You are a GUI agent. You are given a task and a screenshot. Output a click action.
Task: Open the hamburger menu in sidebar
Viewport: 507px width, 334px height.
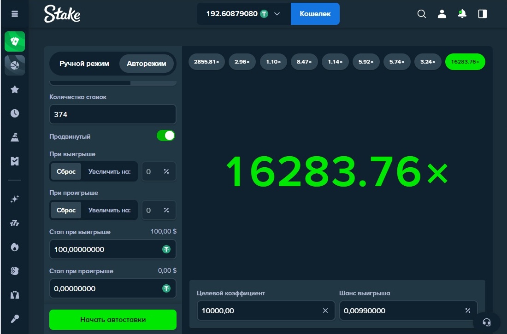(15, 14)
